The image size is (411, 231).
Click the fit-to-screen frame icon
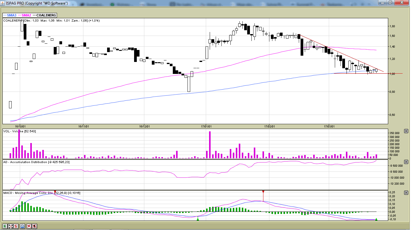click(x=11, y=226)
